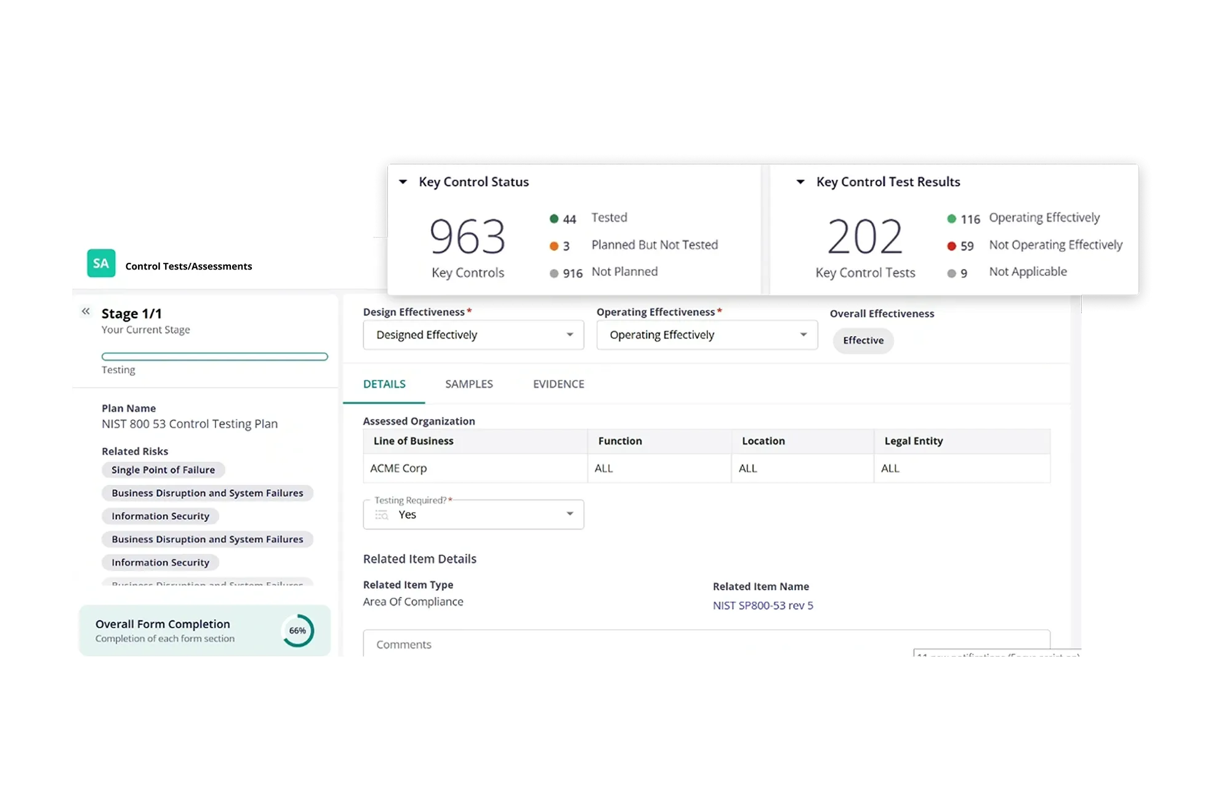The height and width of the screenshot is (808, 1216).
Task: Open the Design Effectiveness dropdown
Action: (570, 335)
